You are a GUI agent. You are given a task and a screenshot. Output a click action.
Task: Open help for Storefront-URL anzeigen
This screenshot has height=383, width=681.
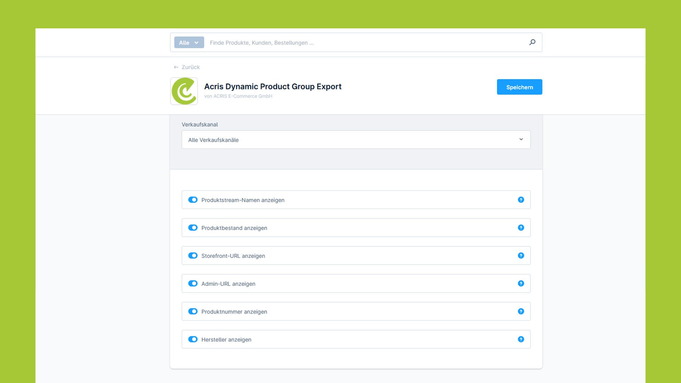[x=521, y=256]
